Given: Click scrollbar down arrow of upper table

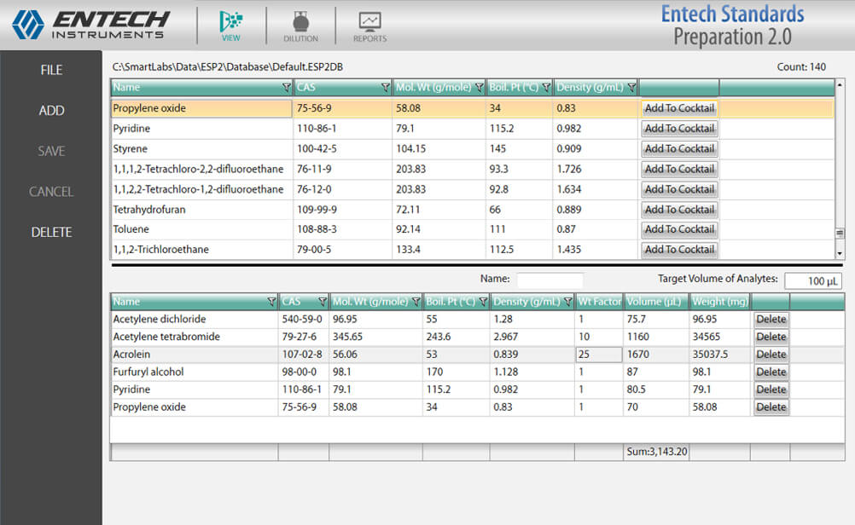Looking at the screenshot, I should click(x=840, y=253).
